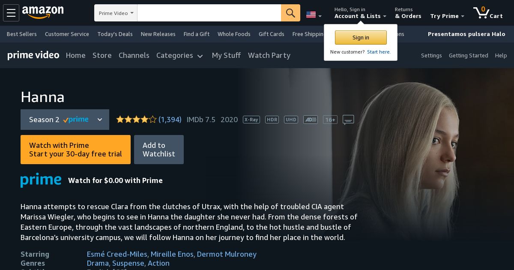
Task: Open Prime Video Settings
Action: (x=431, y=55)
